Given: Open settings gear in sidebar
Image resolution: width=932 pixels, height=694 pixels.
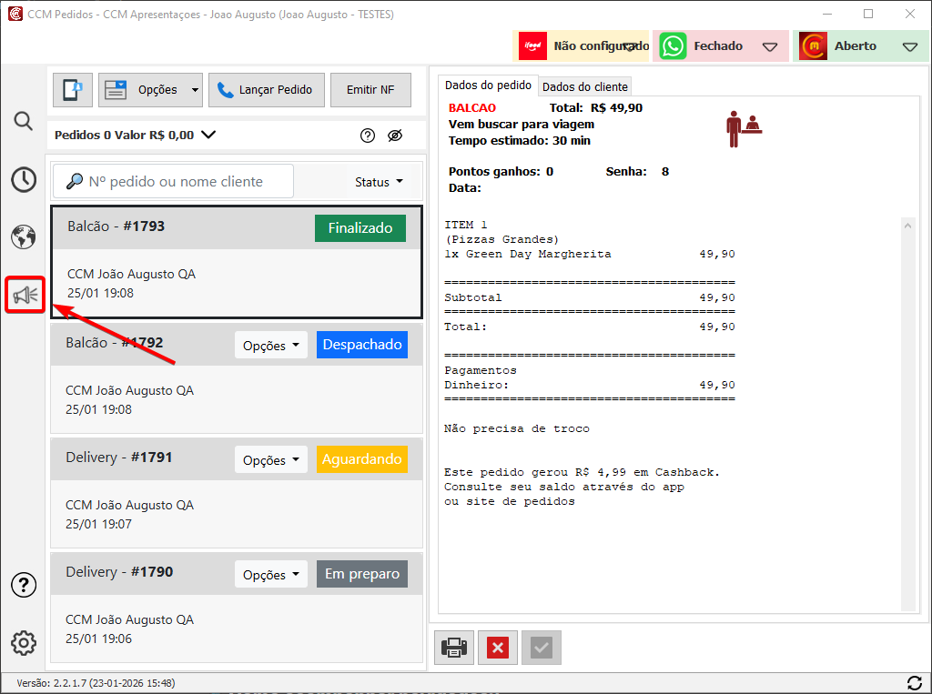Looking at the screenshot, I should coord(24,643).
